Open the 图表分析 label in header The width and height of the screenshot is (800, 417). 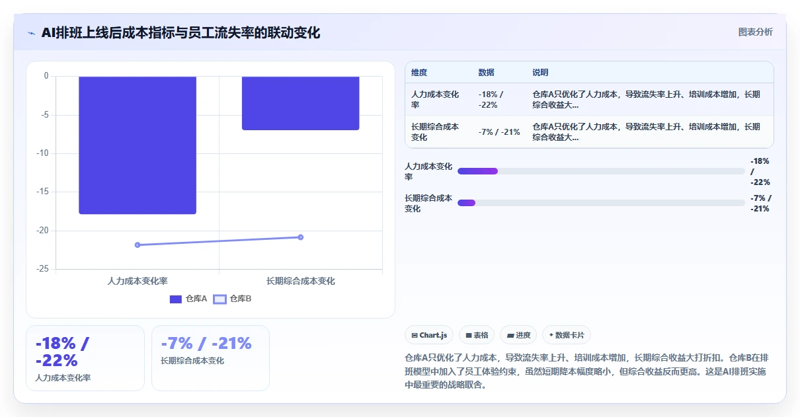click(x=755, y=32)
